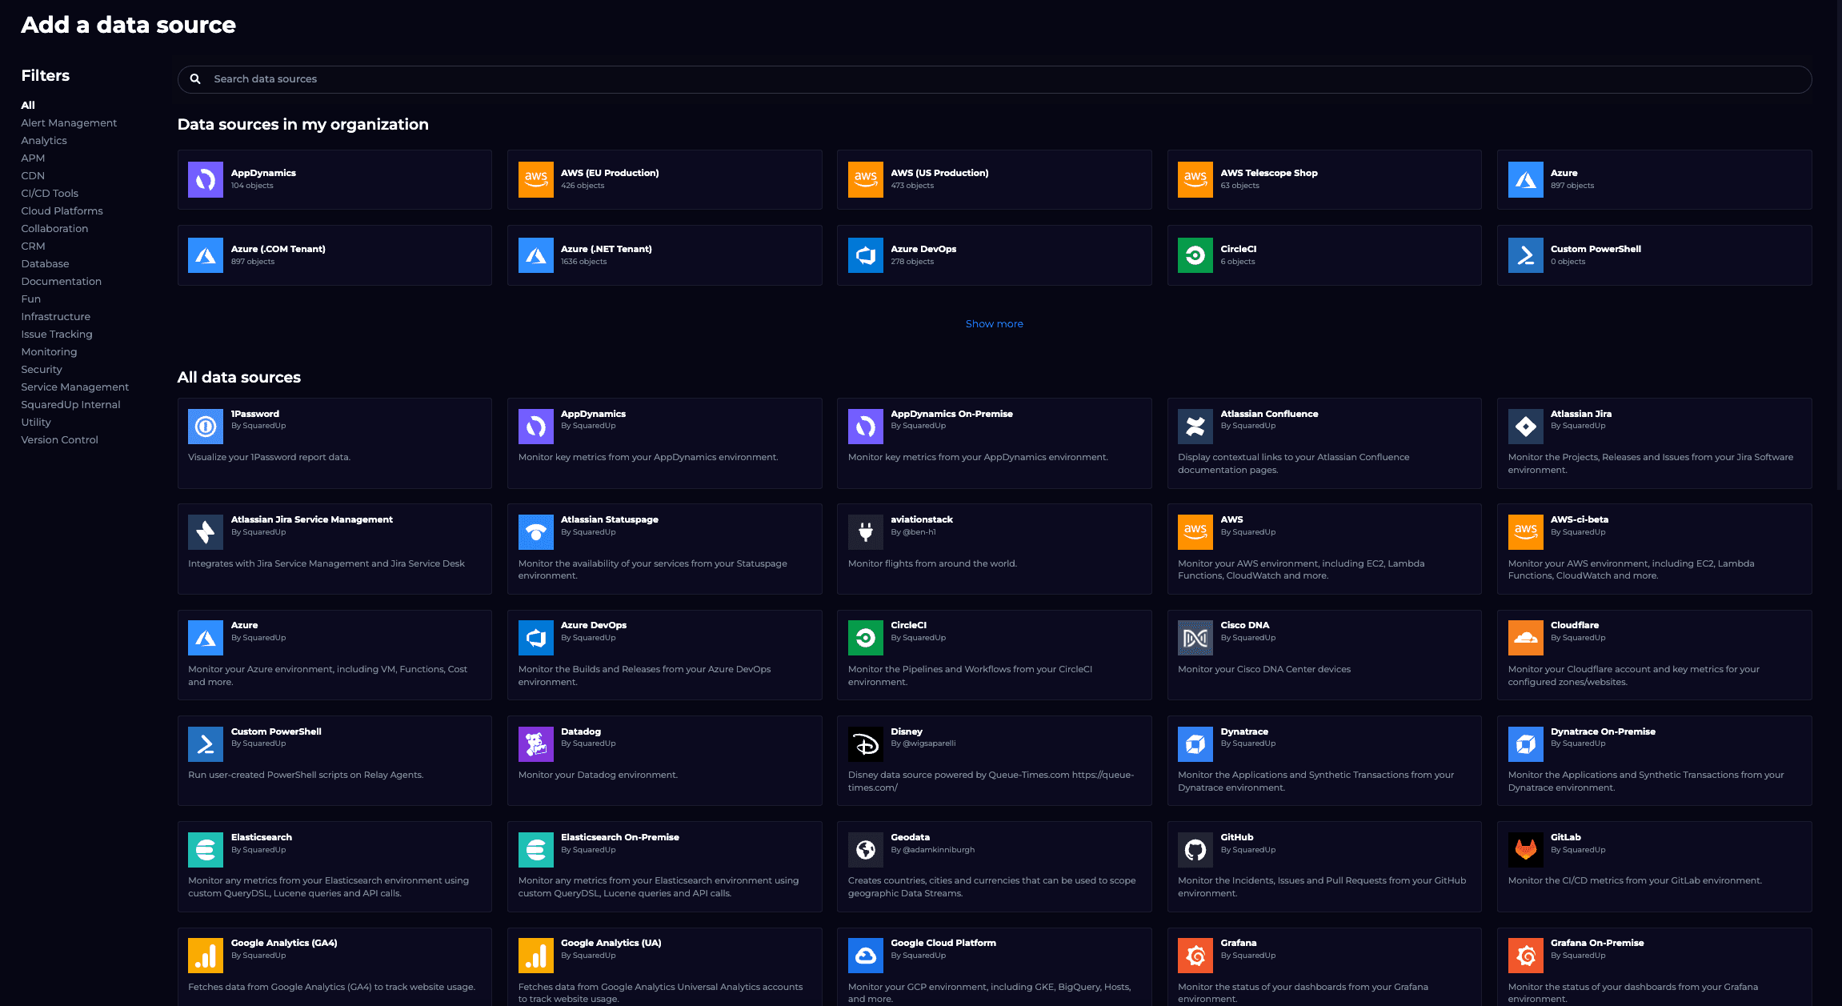Filter by Monitoring category
This screenshot has height=1006, width=1842.
(49, 351)
